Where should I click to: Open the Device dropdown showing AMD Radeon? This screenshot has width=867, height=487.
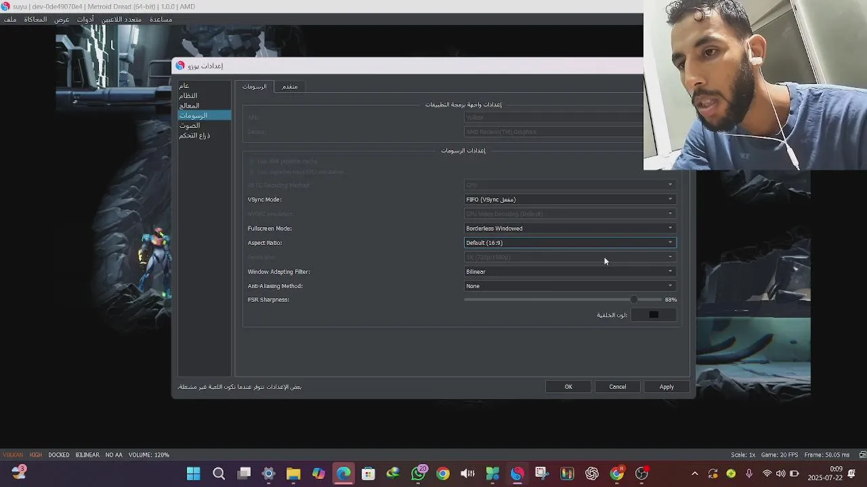pyautogui.click(x=553, y=132)
